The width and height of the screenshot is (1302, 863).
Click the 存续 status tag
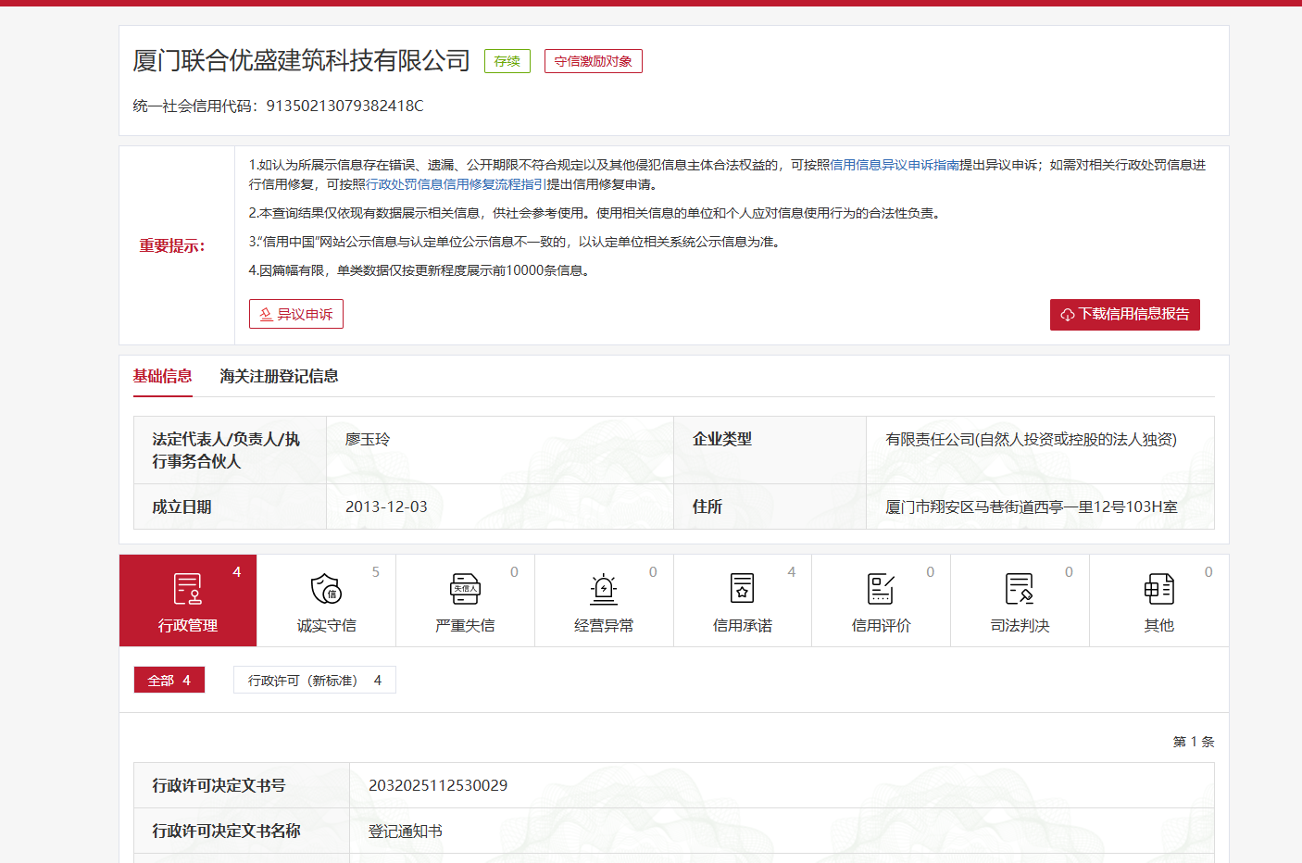pos(507,61)
